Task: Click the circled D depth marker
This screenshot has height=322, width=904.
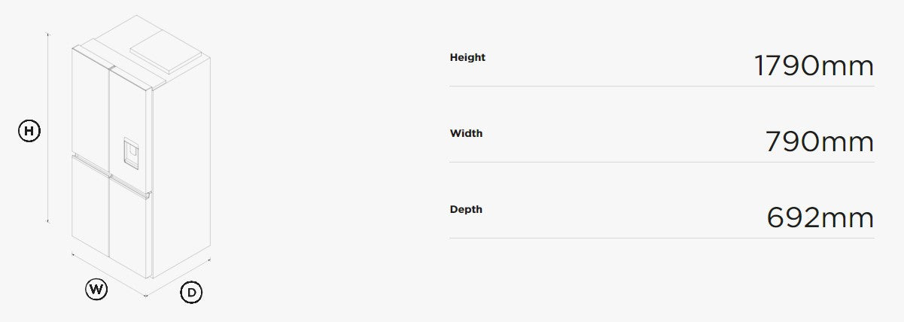Action: pos(191,292)
